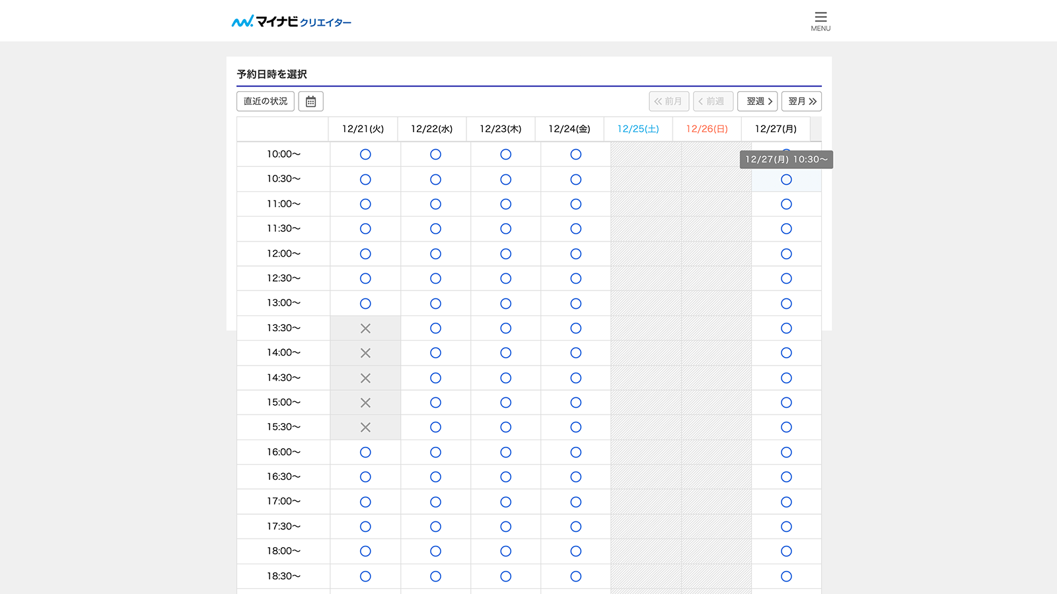Click unavailable X at 12/21(火) 15:00

coord(365,403)
